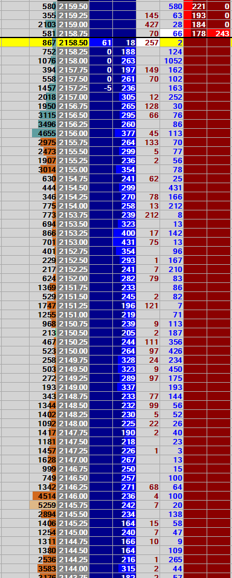Click the 1052 value in the 2158.00 row
232x578 pixels.
[172, 61]
